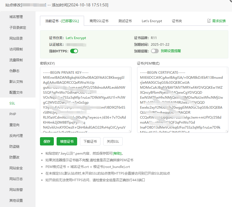The image size is (232, 207).
Task: Open 域名管理 in the sidebar
Action: coord(16,17)
